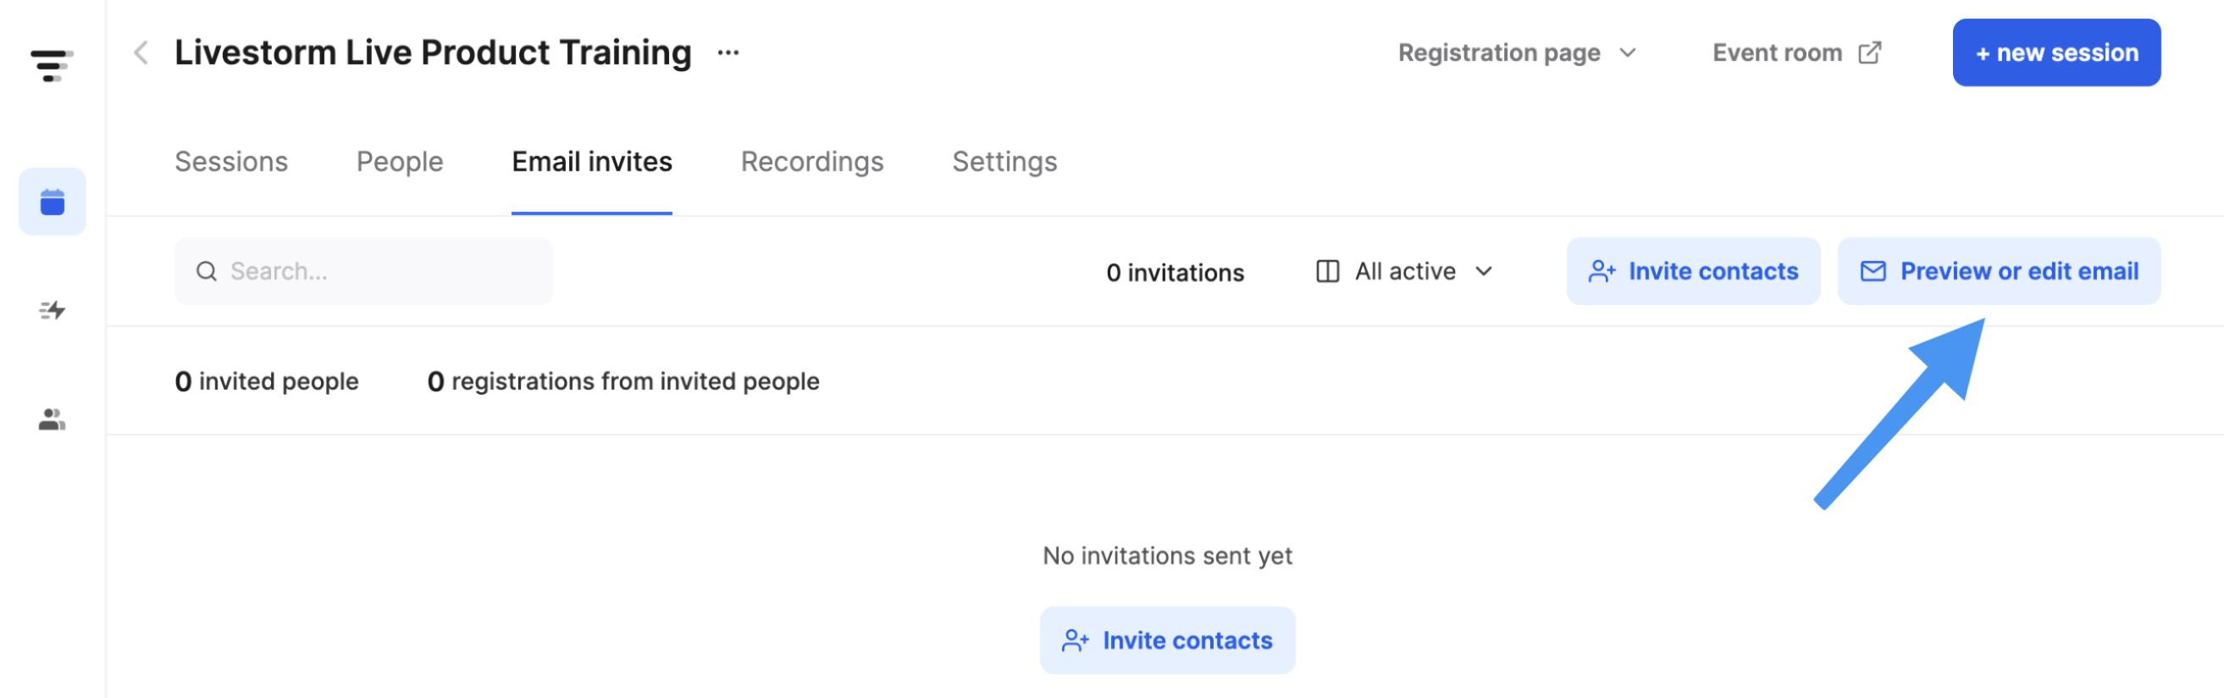Click the ellipsis menu after the event title
Screen dimensions: 2224x698
[x=728, y=52]
